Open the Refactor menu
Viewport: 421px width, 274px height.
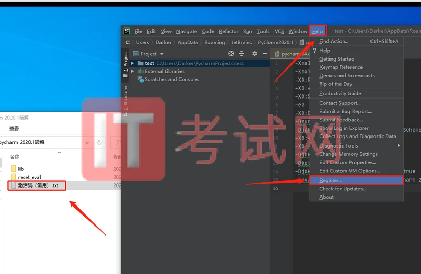228,31
